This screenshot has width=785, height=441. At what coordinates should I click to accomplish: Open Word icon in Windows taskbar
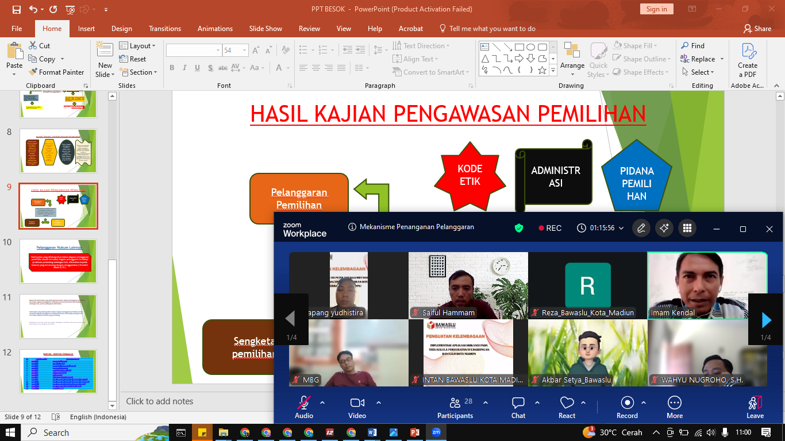(372, 432)
